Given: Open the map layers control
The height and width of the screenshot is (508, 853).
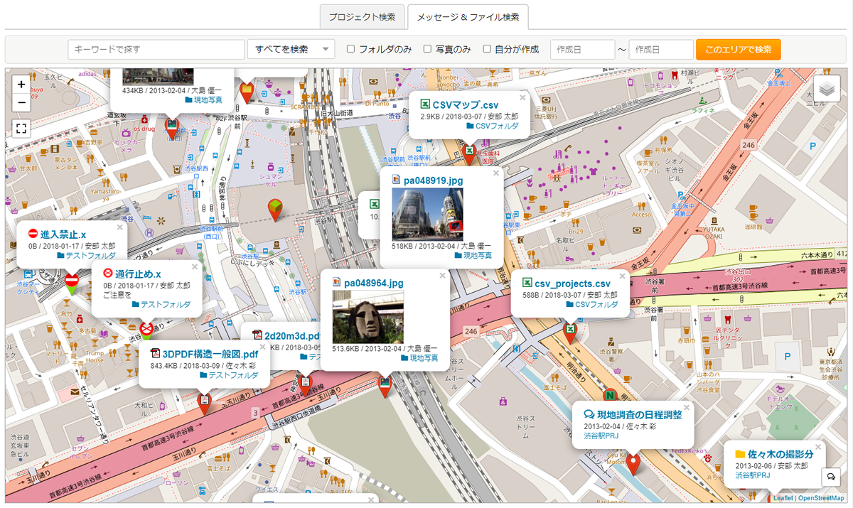Looking at the screenshot, I should [827, 89].
